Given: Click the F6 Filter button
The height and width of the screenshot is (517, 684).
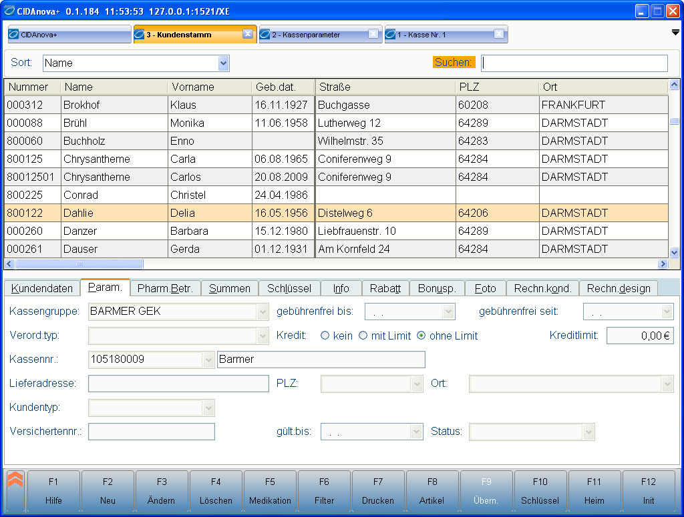Looking at the screenshot, I should [x=324, y=491].
